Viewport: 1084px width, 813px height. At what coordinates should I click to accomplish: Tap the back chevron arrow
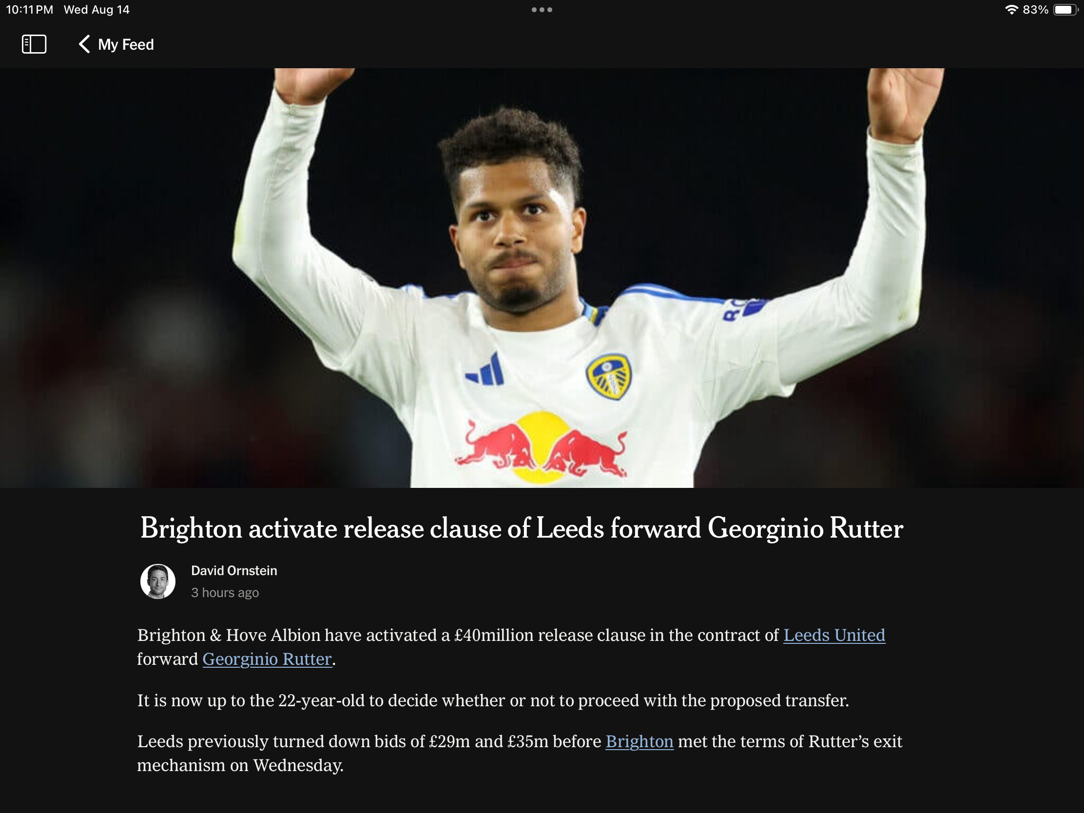[x=84, y=44]
